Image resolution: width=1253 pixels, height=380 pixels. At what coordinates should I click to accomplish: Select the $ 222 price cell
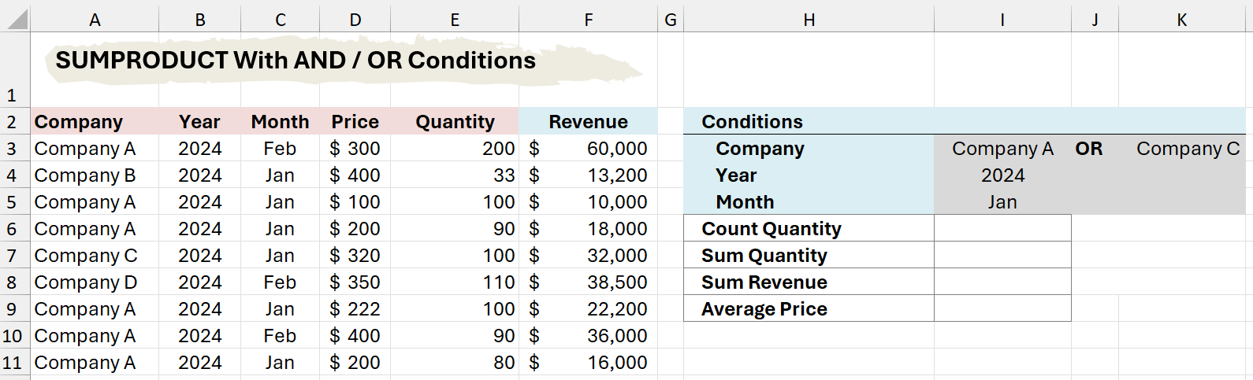pos(355,309)
